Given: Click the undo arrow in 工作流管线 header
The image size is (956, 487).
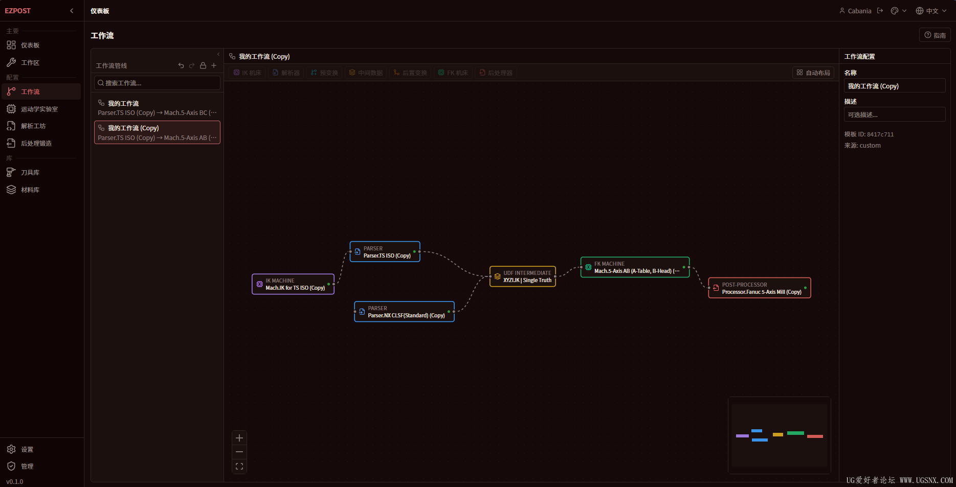Looking at the screenshot, I should tap(181, 65).
